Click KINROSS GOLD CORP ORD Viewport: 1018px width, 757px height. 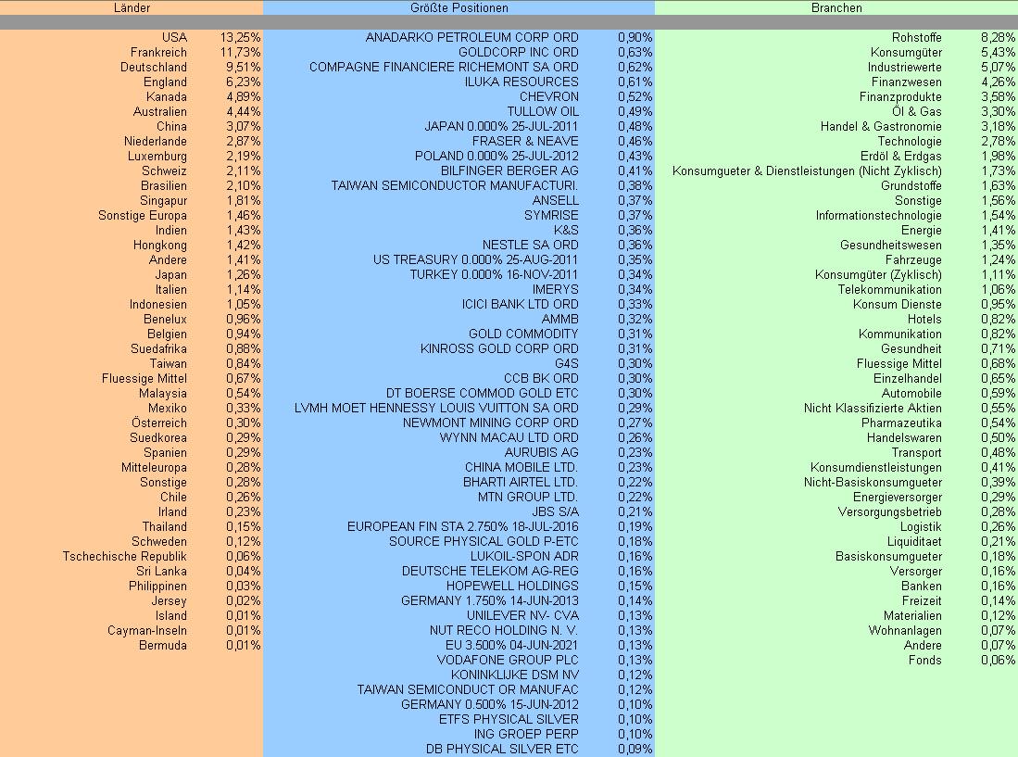coord(499,348)
